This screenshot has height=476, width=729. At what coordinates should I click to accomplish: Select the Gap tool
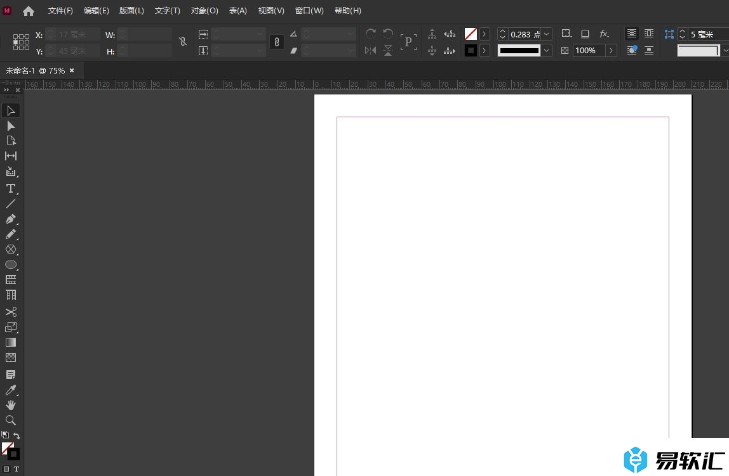click(x=11, y=156)
